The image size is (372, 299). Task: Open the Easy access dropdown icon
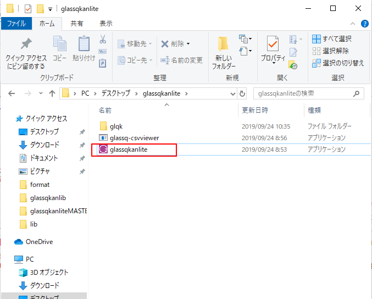tap(245, 51)
